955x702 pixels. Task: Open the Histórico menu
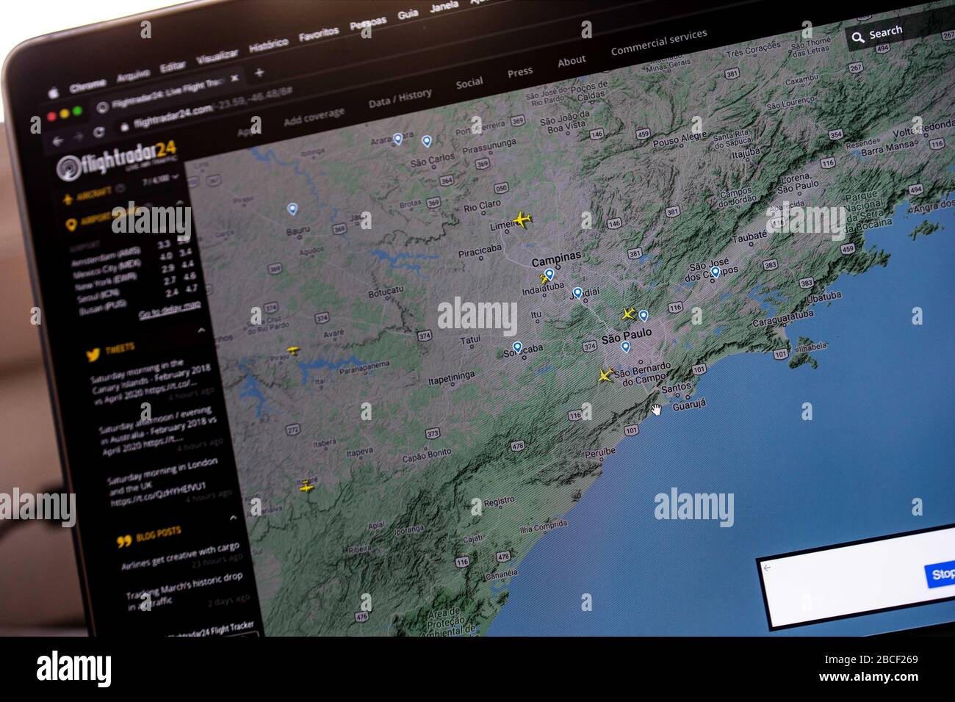click(268, 45)
